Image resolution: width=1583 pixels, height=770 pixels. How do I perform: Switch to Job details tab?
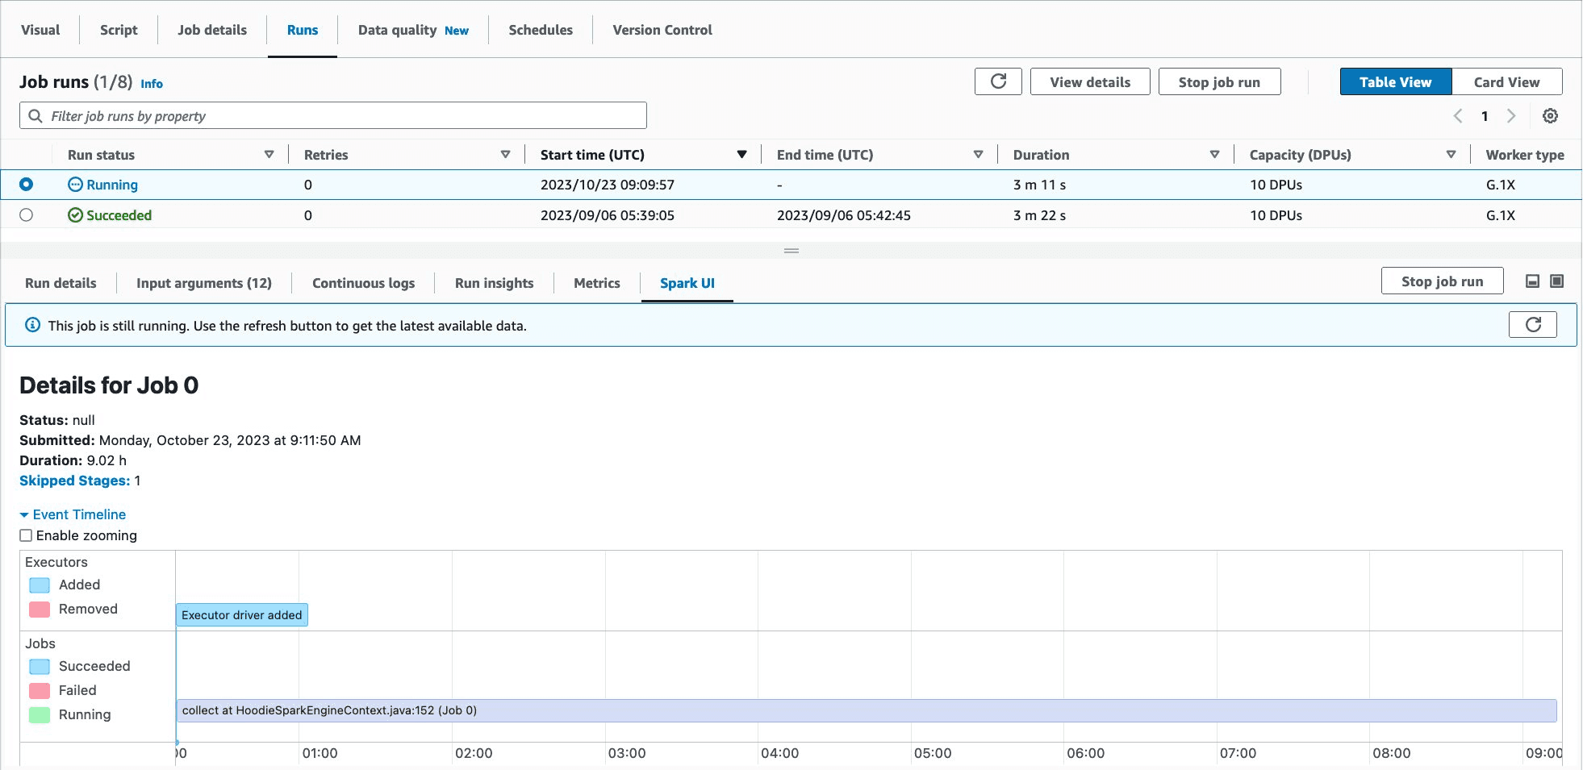(212, 30)
